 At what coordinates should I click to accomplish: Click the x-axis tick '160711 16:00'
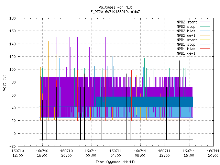pyautogui.click(x=189, y=153)
